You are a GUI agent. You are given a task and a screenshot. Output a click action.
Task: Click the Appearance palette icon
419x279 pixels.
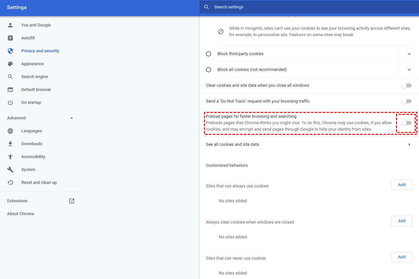10,64
